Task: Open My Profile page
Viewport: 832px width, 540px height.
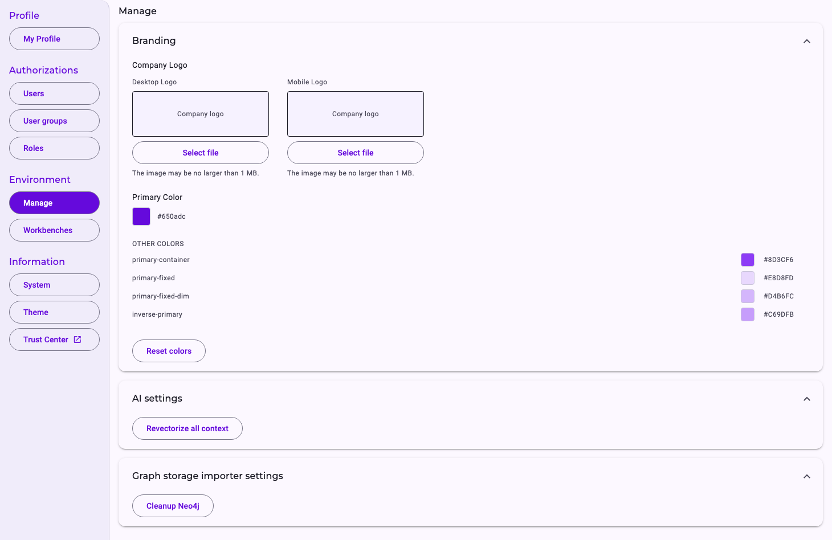Action: pos(54,39)
